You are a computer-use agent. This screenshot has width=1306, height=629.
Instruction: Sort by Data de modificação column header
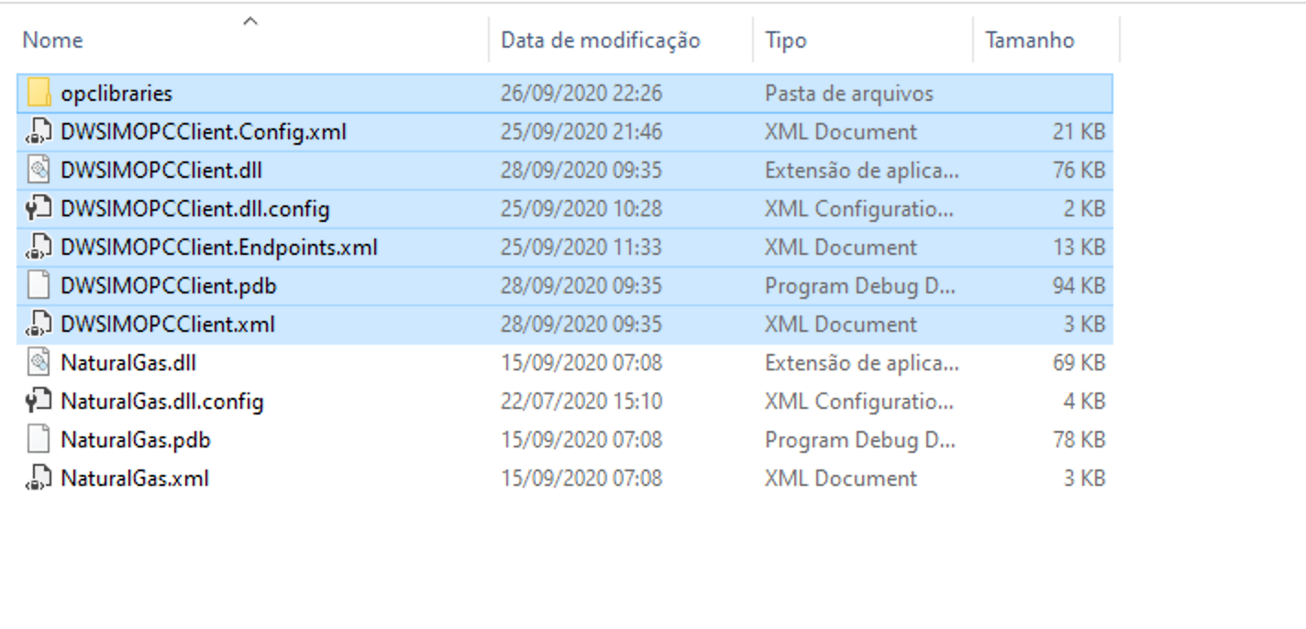601,40
